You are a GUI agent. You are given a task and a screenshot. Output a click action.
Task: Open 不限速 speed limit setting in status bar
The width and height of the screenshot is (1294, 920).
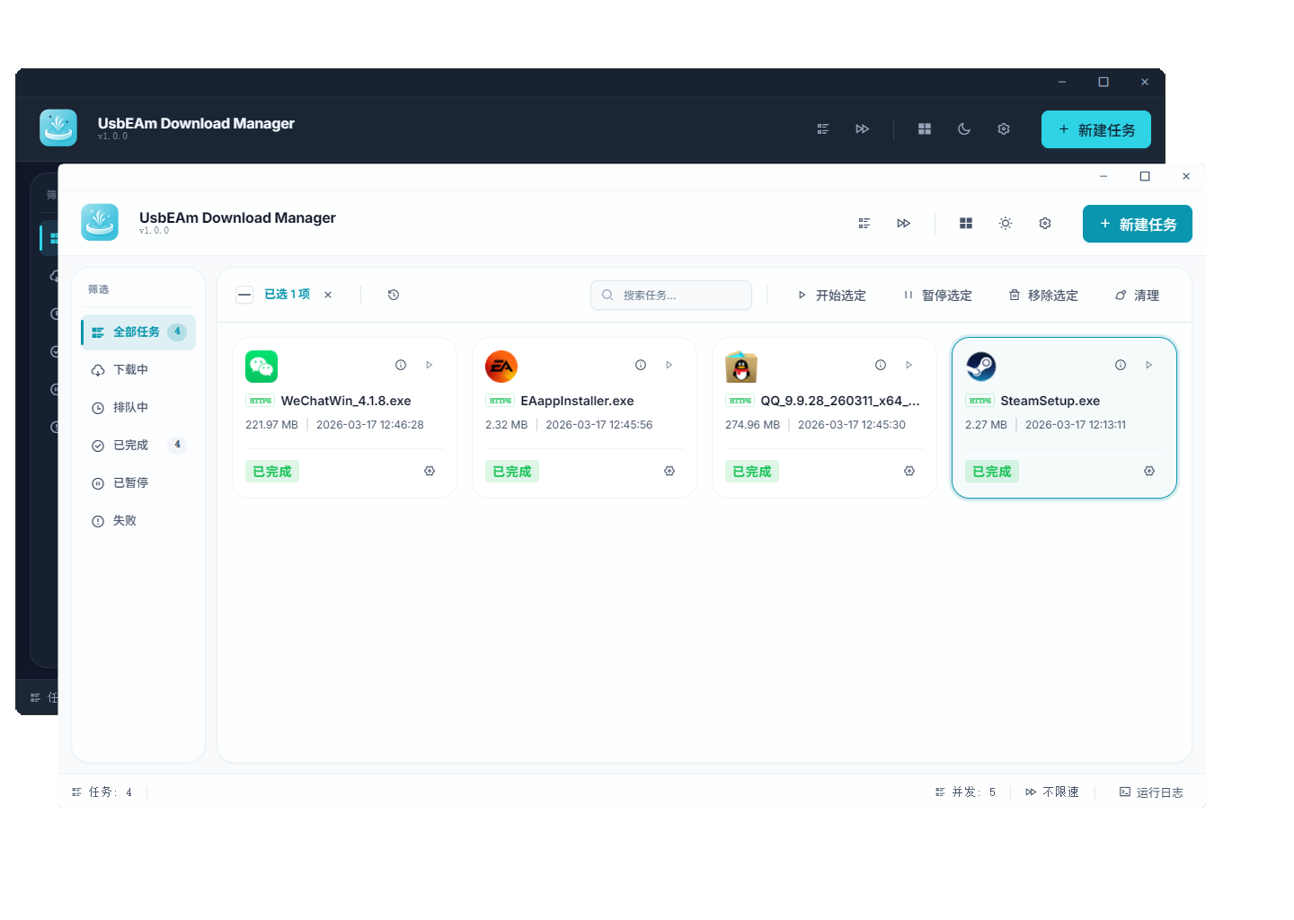click(1052, 792)
